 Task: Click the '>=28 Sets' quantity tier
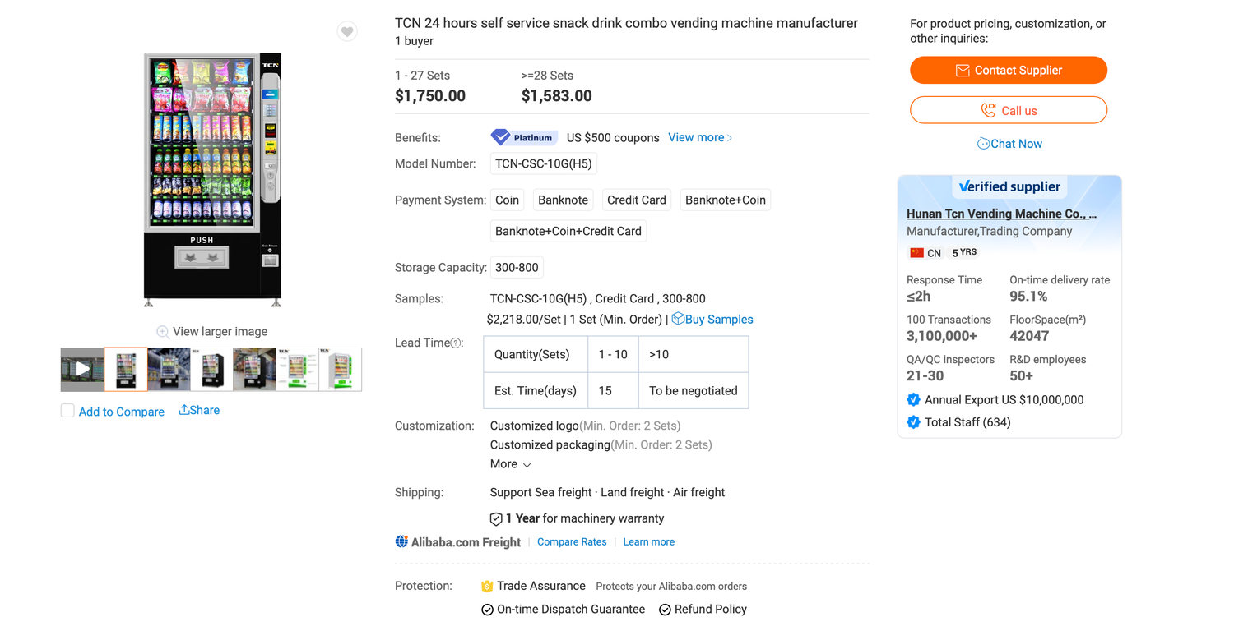548,76
